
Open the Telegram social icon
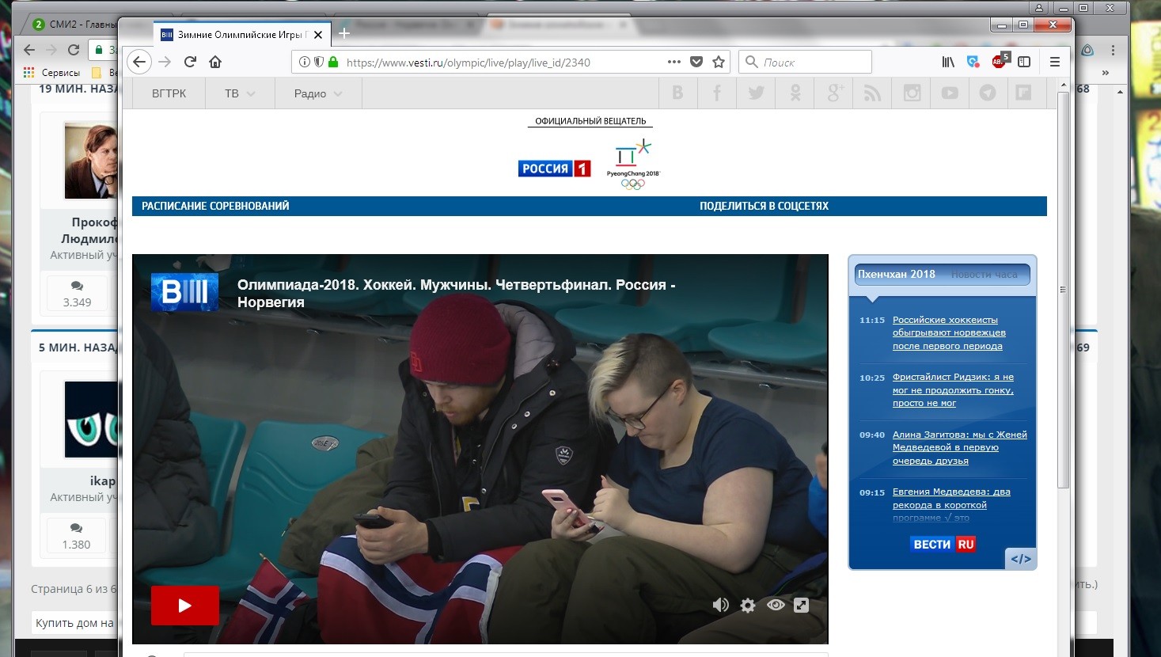988,93
